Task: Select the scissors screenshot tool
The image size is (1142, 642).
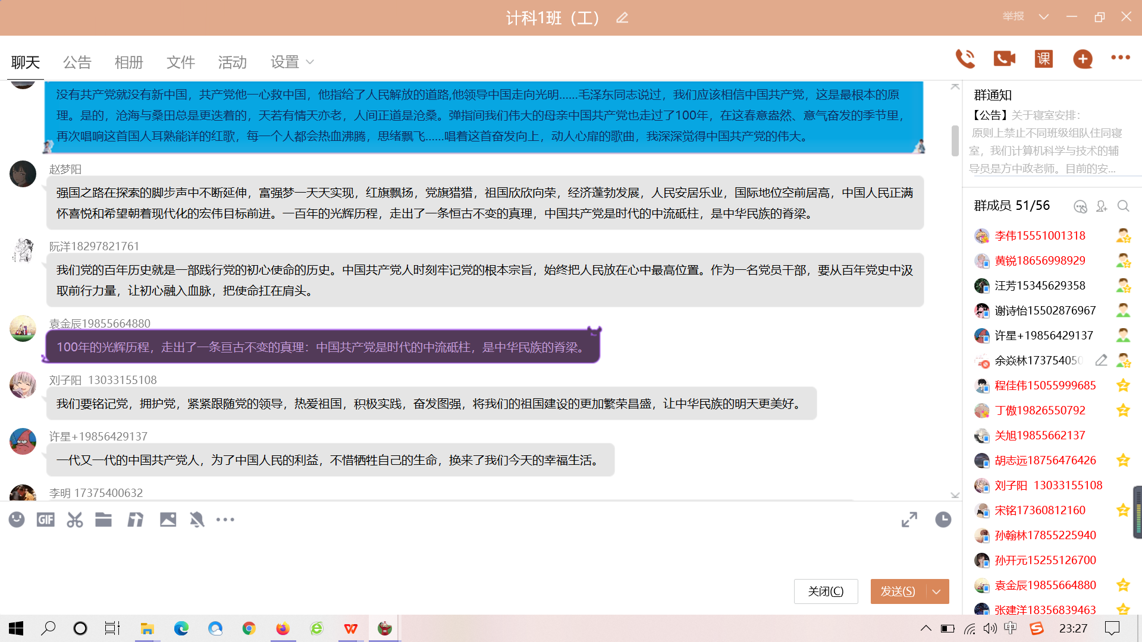Action: 74,520
